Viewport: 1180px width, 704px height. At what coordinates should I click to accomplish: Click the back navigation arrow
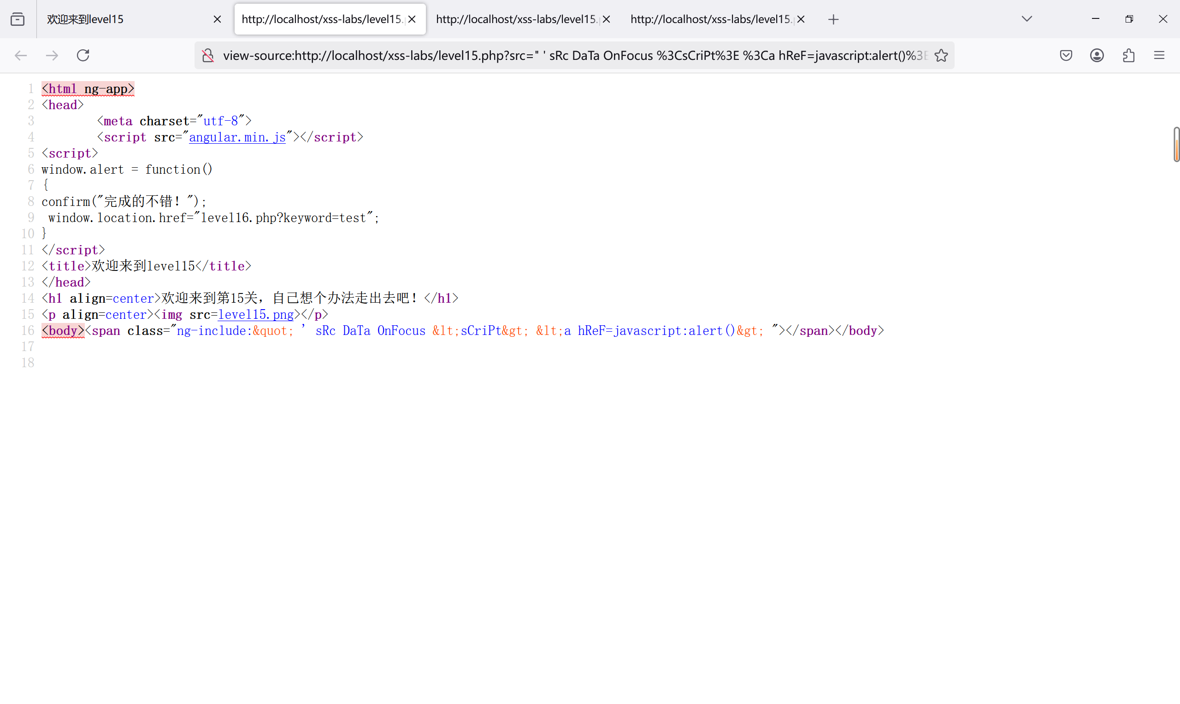(x=21, y=55)
